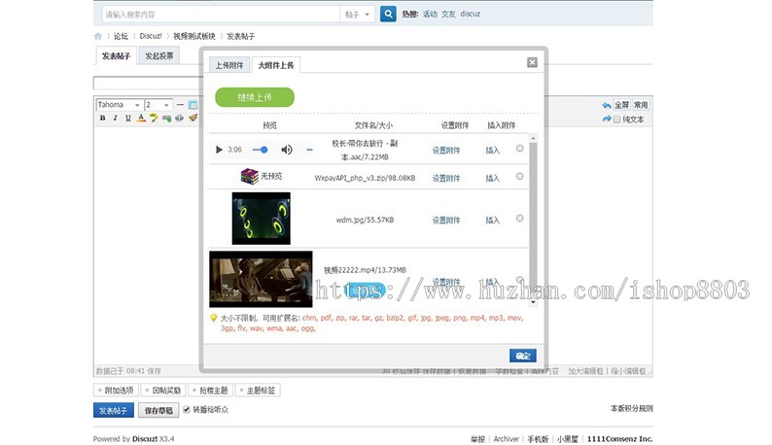This screenshot has width=772, height=445.
Task: Expand the 主题标签 section
Action: (258, 391)
